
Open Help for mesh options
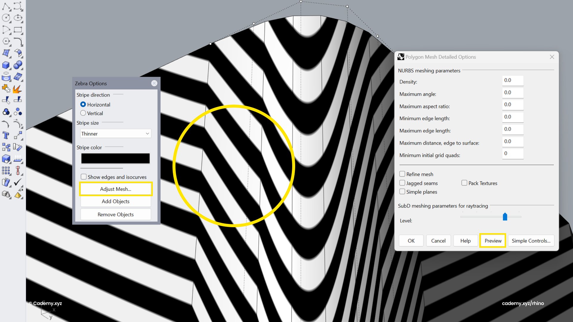pyautogui.click(x=466, y=241)
